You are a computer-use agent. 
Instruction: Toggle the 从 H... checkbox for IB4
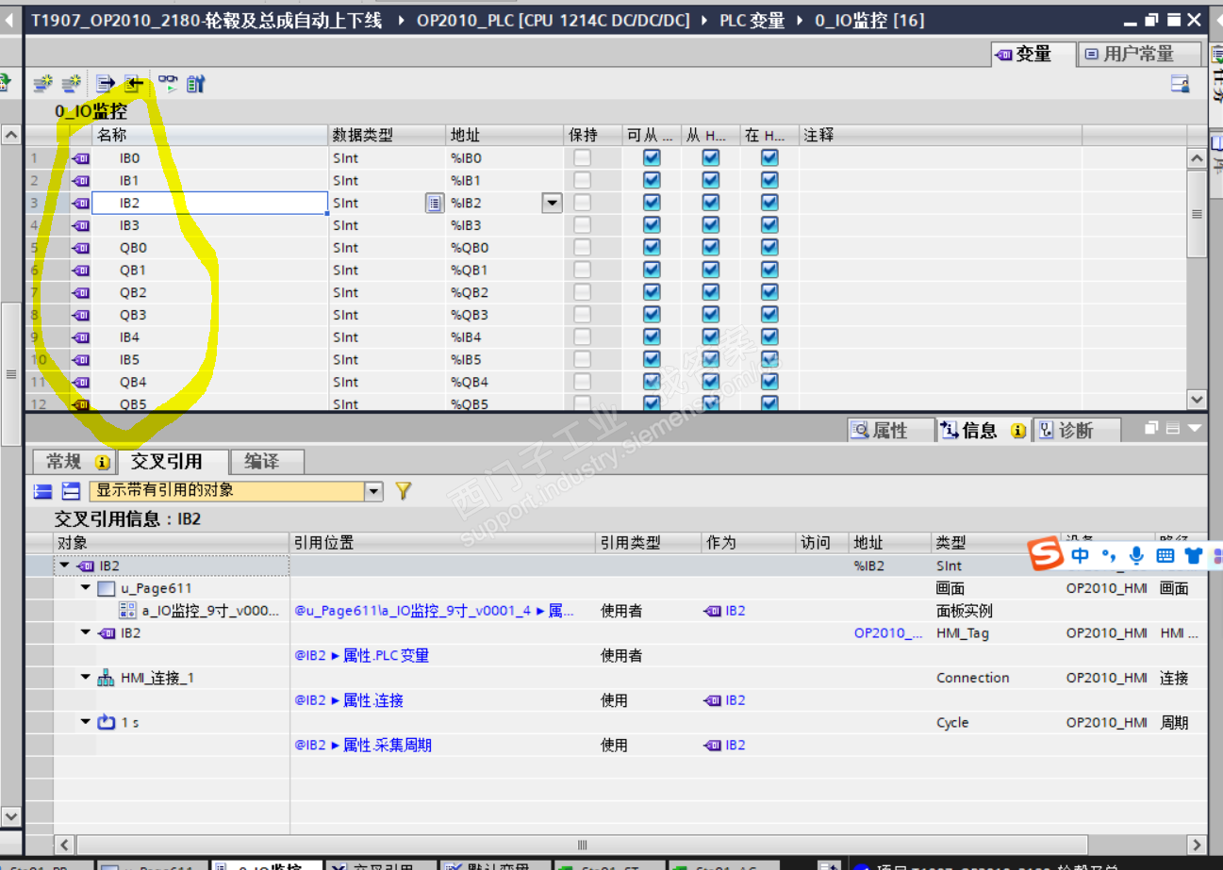[711, 337]
